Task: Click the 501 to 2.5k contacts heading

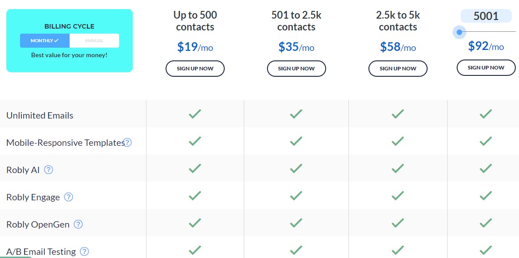Action: pyautogui.click(x=296, y=21)
